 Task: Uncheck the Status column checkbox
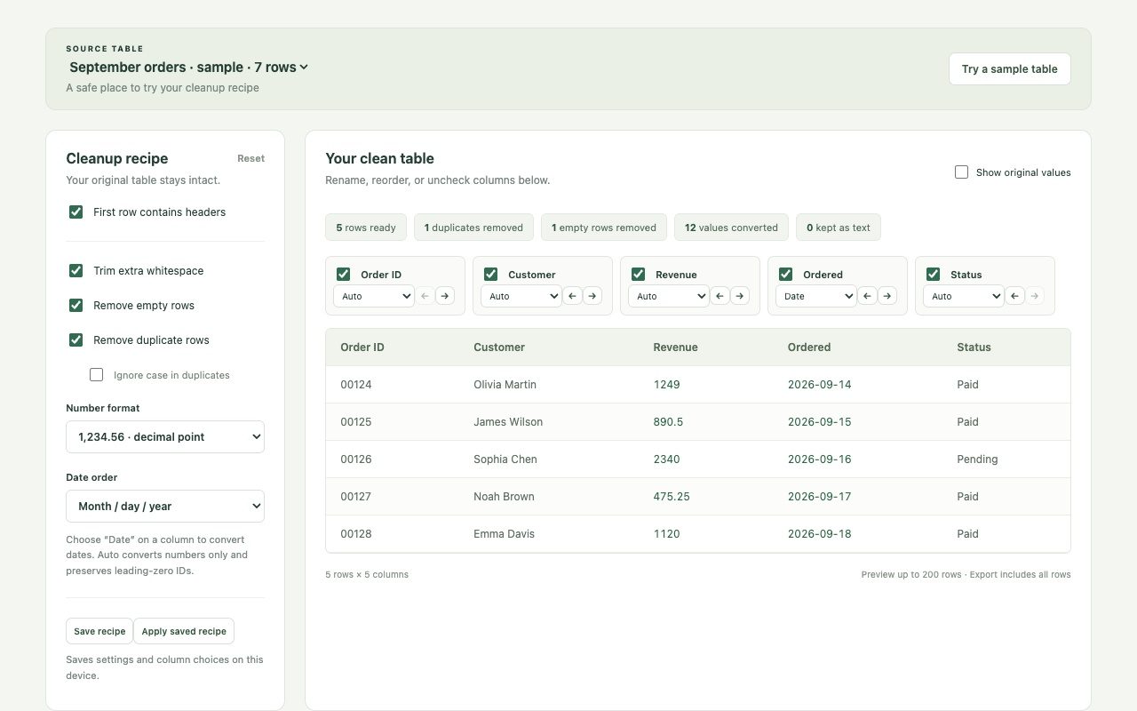click(x=933, y=275)
